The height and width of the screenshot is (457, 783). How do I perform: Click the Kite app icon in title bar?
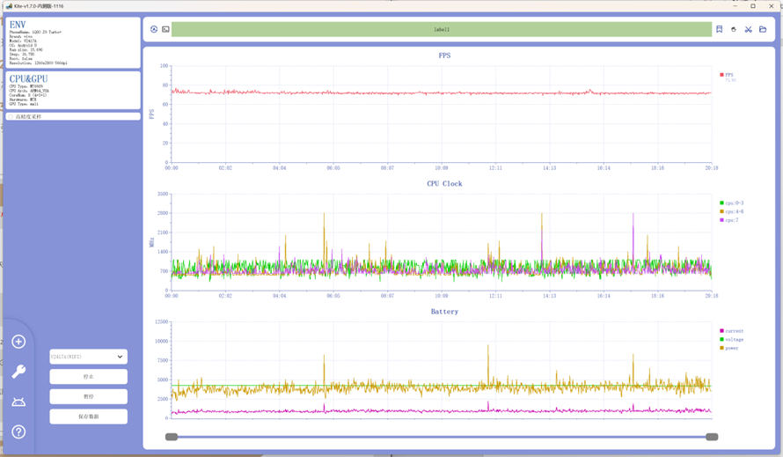pos(9,6)
